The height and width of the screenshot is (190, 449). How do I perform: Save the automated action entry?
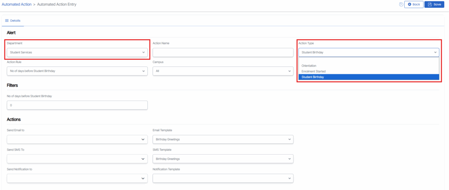434,4
